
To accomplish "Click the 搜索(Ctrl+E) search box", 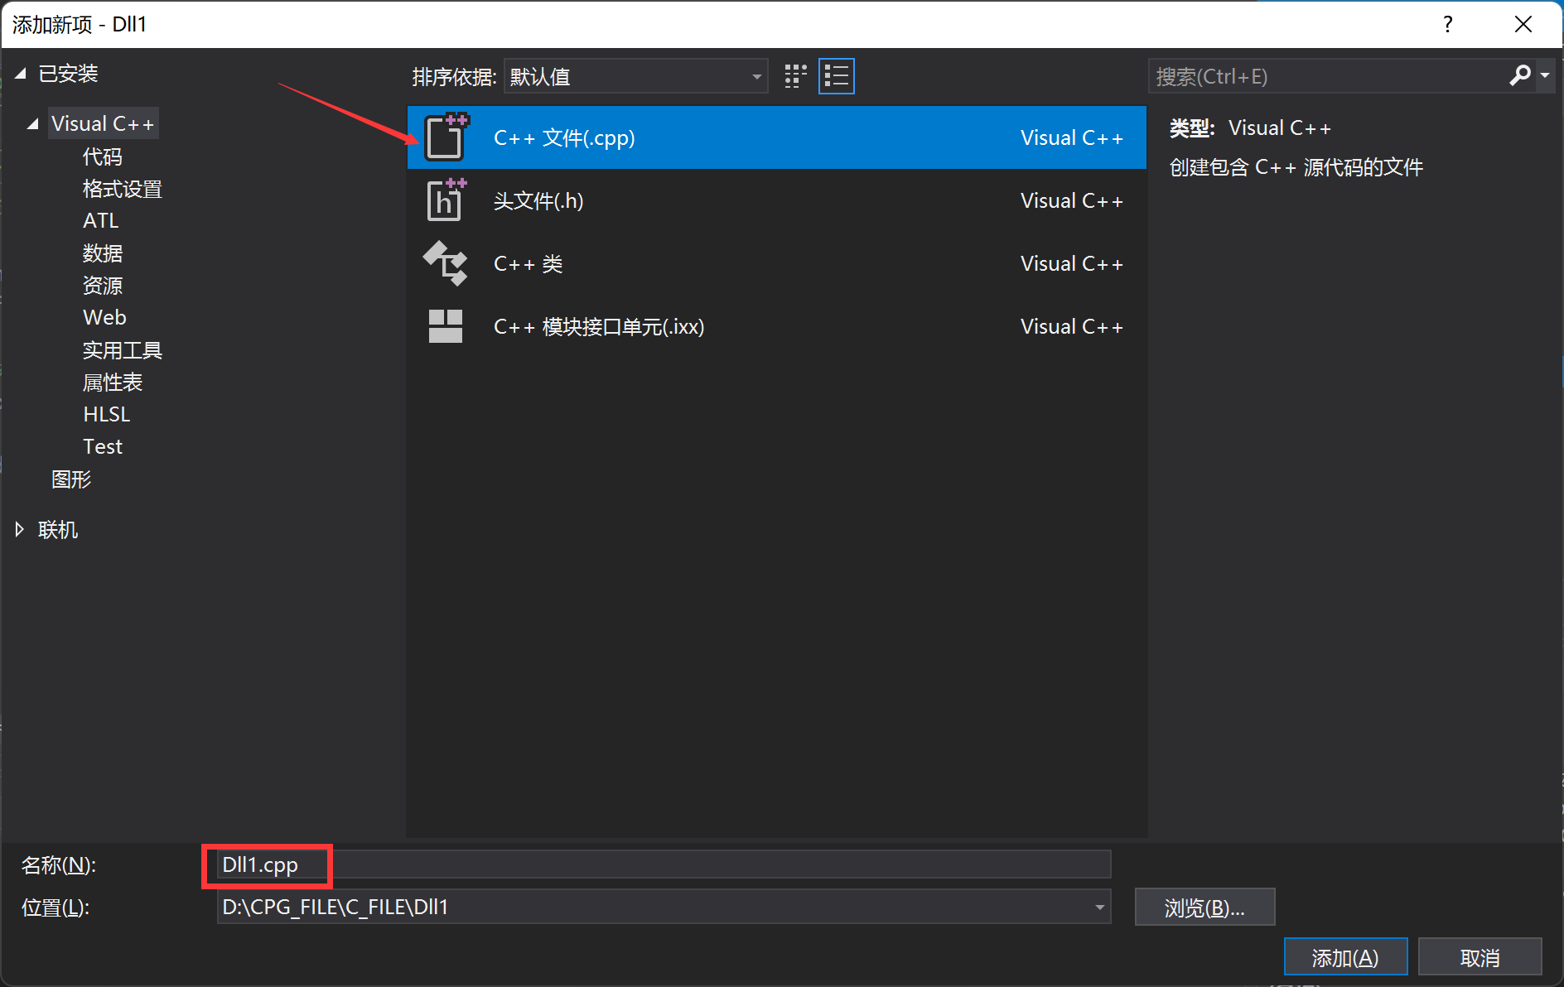I will (x=1328, y=76).
